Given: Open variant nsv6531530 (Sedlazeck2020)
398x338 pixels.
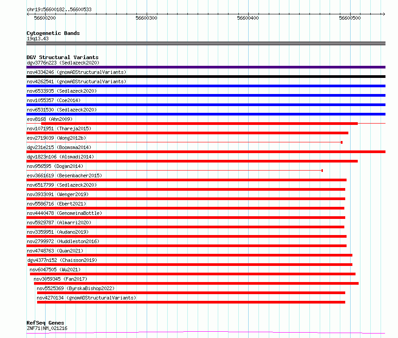Looking at the screenshot, I should (x=62, y=110).
